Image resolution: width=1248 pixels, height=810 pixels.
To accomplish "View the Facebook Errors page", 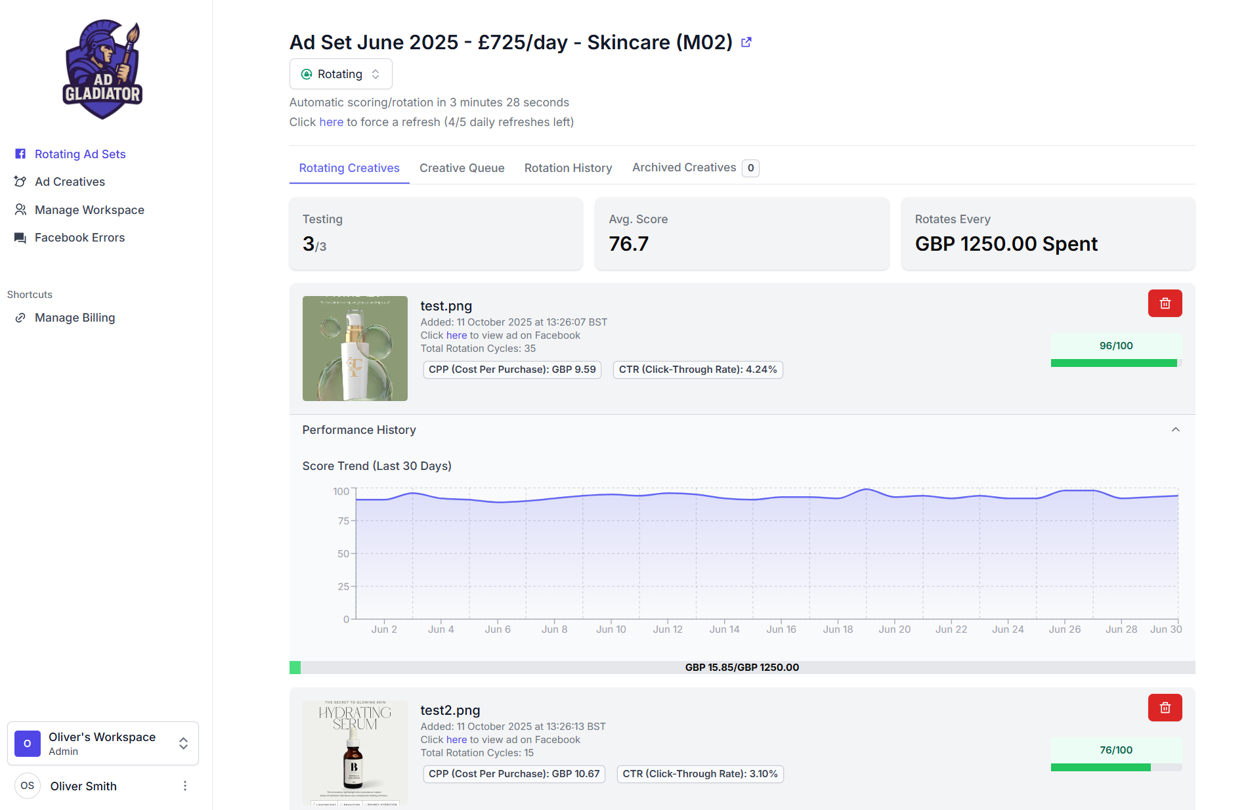I will (x=80, y=237).
